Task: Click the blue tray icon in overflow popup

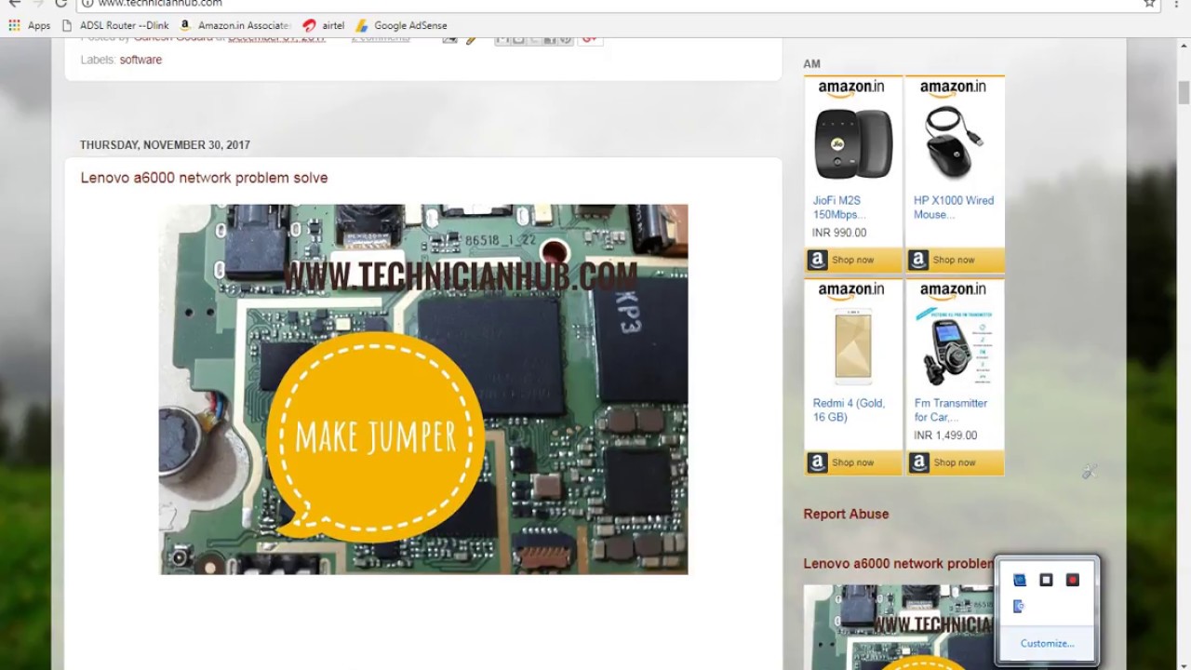Action: tap(1020, 580)
